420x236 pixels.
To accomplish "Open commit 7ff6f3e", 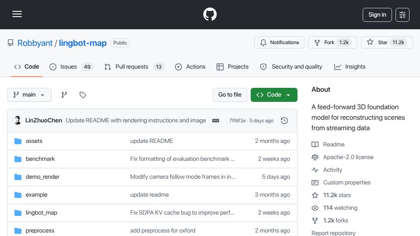I will coord(237,121).
